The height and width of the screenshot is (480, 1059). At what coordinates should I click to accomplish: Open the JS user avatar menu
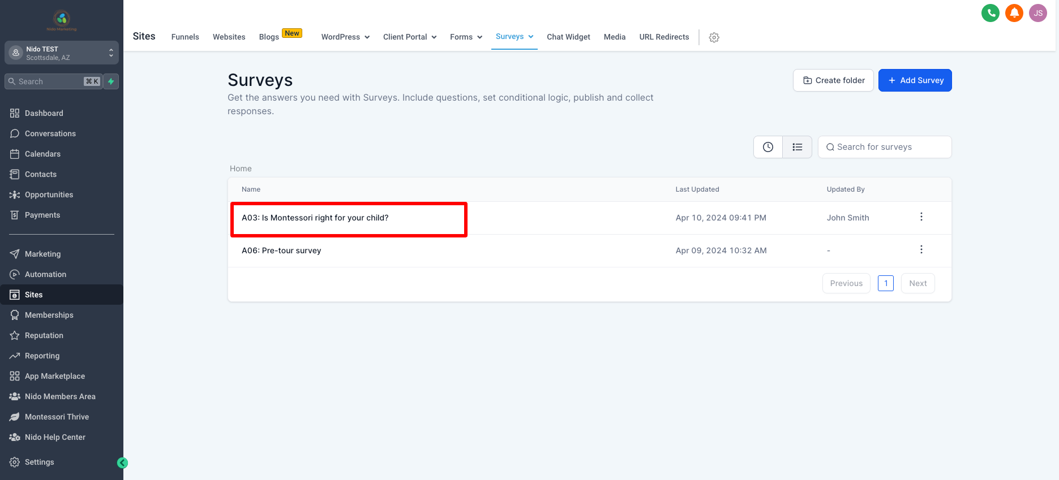(1038, 13)
